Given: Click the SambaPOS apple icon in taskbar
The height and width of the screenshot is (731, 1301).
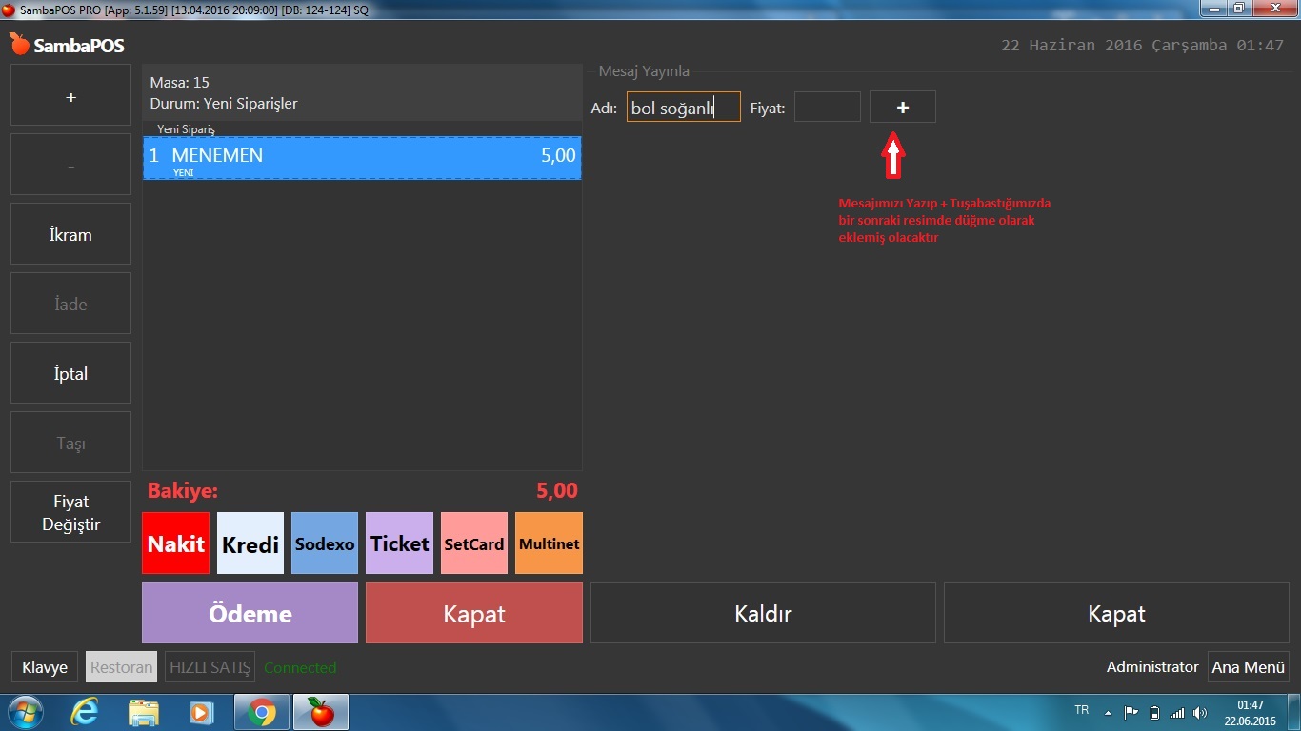Looking at the screenshot, I should tap(321, 712).
